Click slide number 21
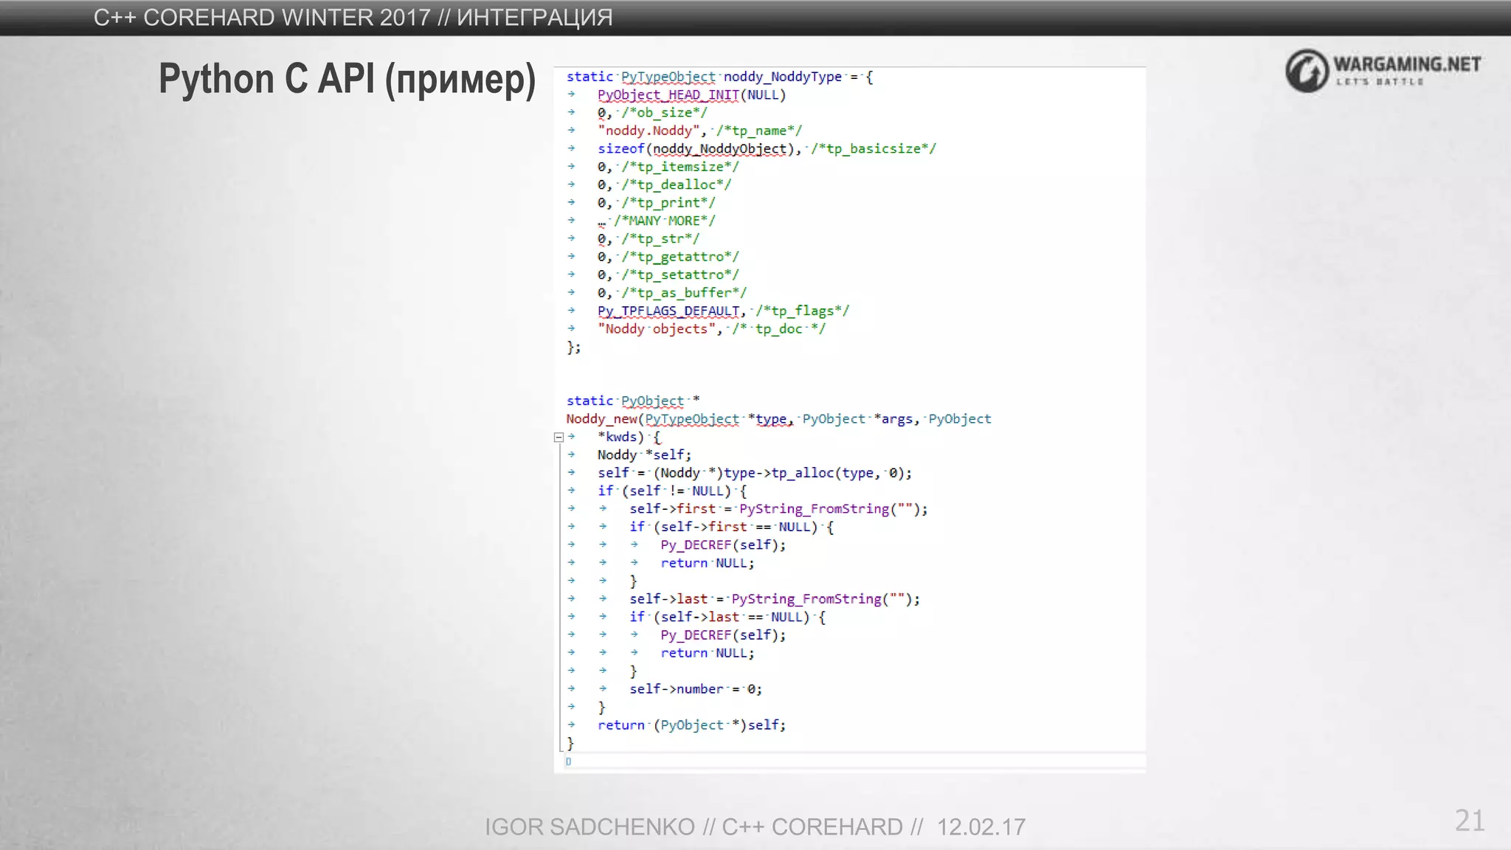1511x850 pixels. 1470,820
